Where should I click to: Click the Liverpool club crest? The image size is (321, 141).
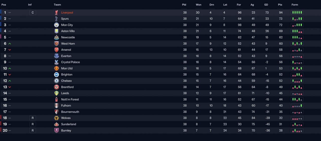pyautogui.click(x=56, y=13)
